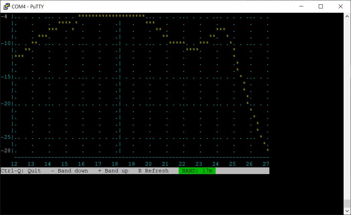This screenshot has height=215, width=351.
Task: Click the 20 frequency axis label
Action: pos(148,164)
